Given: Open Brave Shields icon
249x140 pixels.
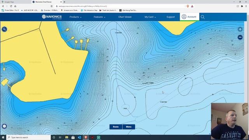Looking at the screenshot, I should click(x=188, y=6).
